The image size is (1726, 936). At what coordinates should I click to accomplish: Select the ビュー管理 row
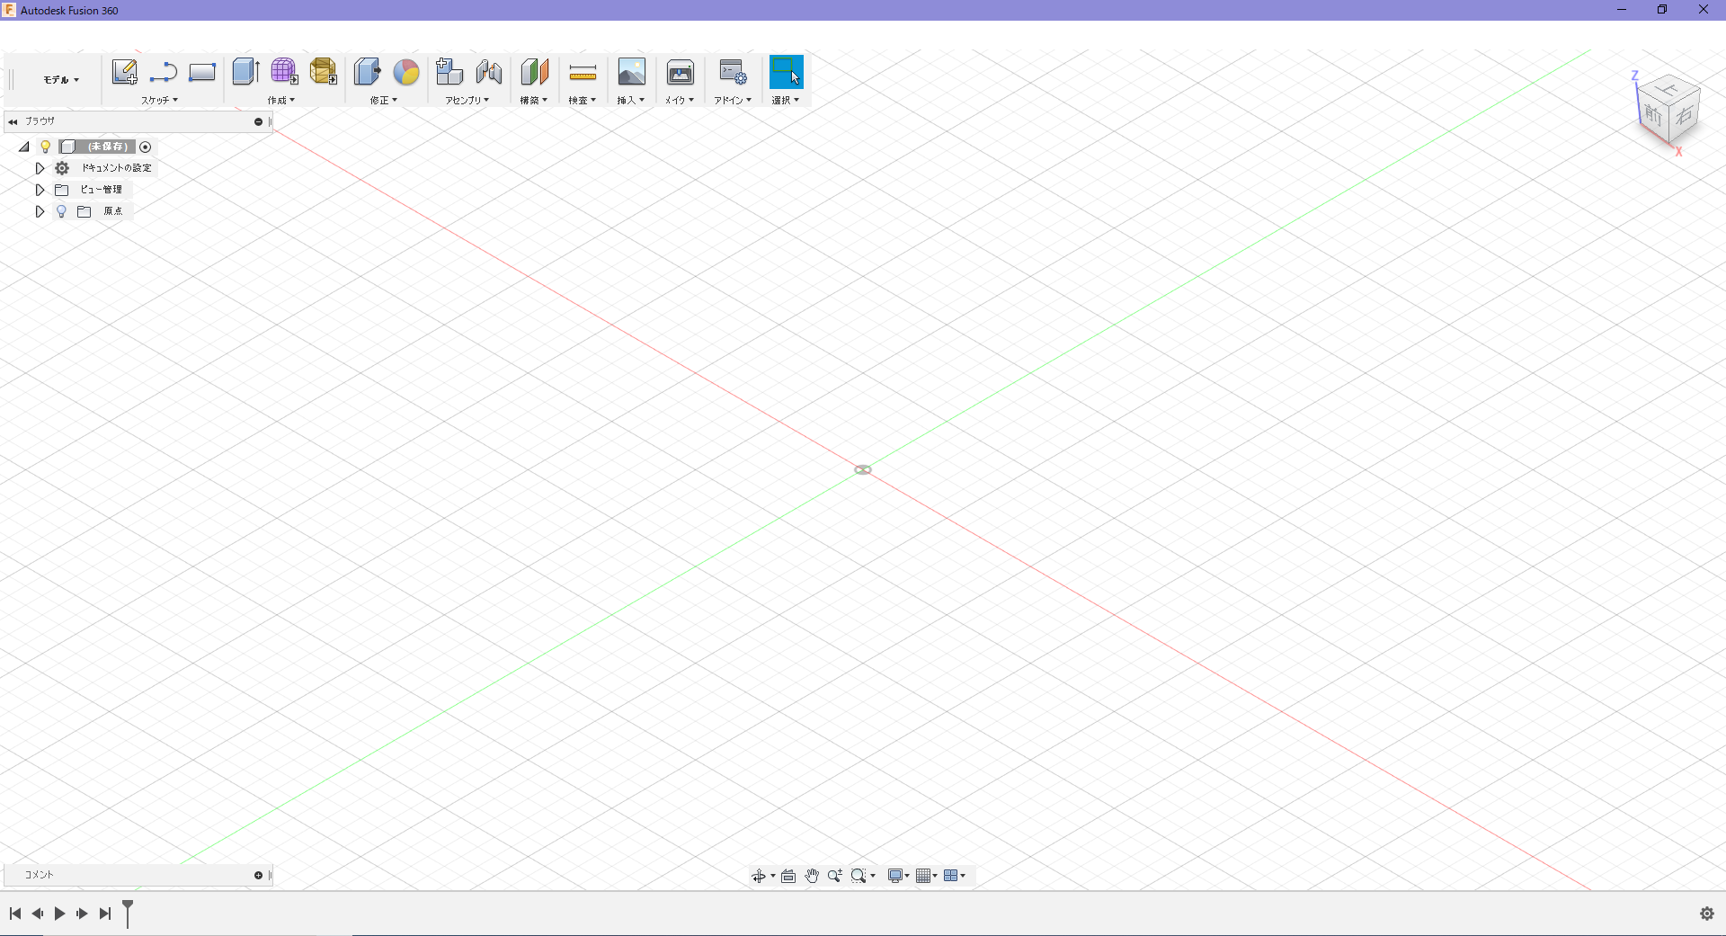(x=93, y=190)
